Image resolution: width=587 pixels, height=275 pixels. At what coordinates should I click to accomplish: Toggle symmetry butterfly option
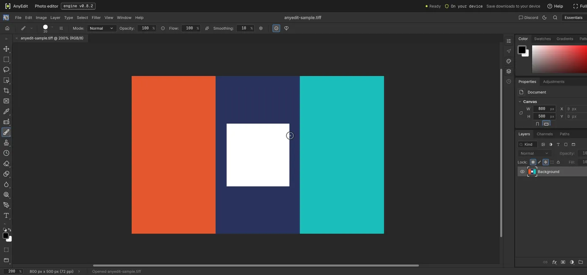tap(286, 28)
